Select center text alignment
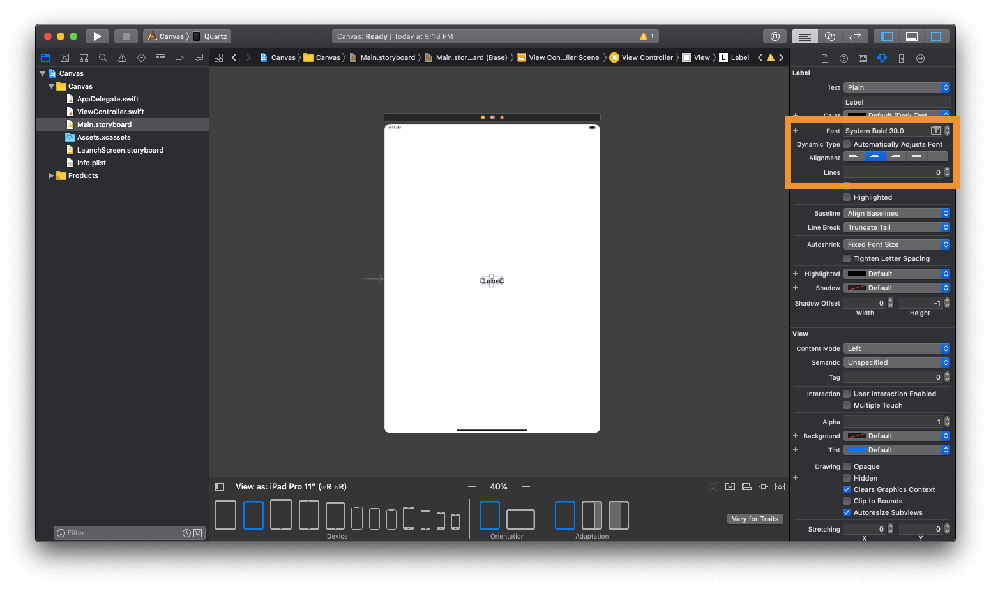The height and width of the screenshot is (589, 991). [874, 156]
